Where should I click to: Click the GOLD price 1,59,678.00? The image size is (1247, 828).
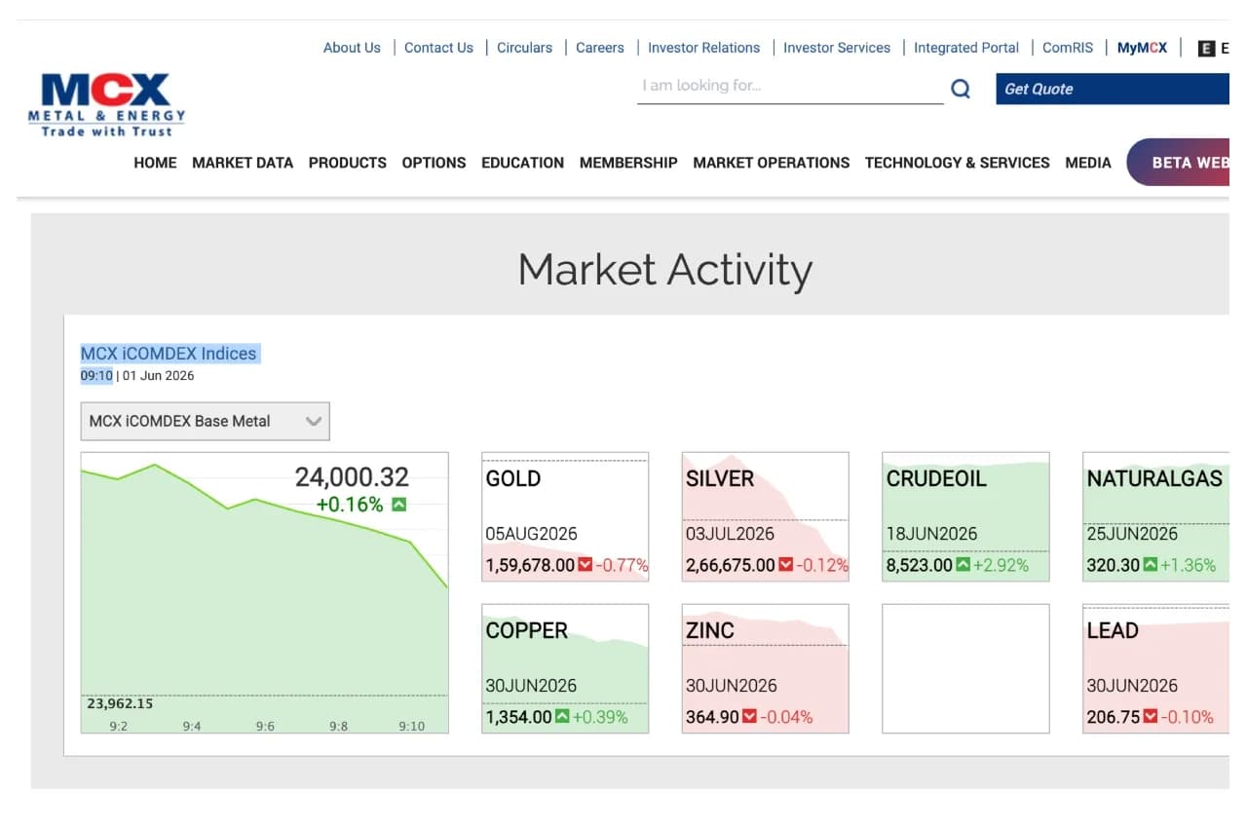coord(530,565)
